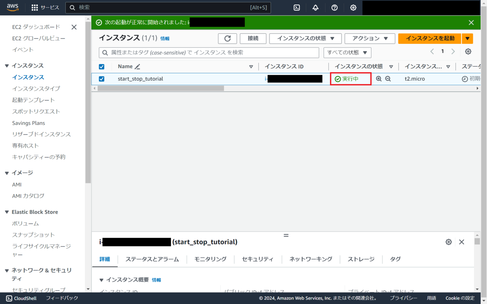Open スポットリクエスト in sidebar
This screenshot has width=487, height=304.
pyautogui.click(x=36, y=111)
